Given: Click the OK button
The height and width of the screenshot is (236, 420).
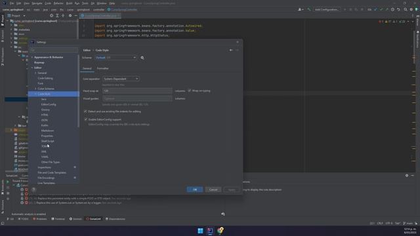Looking at the screenshot, I should (195, 189).
